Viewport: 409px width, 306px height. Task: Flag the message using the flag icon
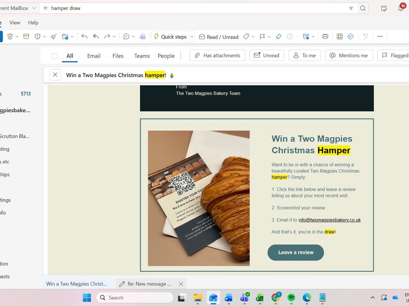click(262, 37)
